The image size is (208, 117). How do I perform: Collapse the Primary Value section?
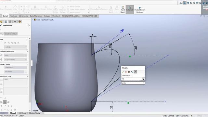tap(27, 64)
